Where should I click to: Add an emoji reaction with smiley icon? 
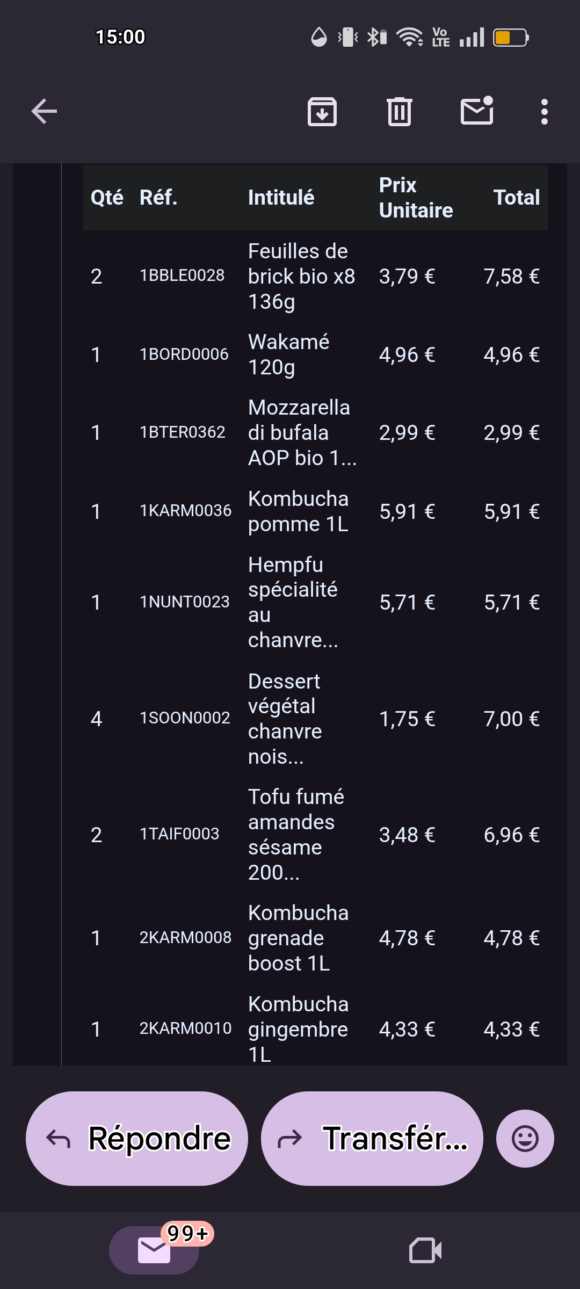(525, 1138)
